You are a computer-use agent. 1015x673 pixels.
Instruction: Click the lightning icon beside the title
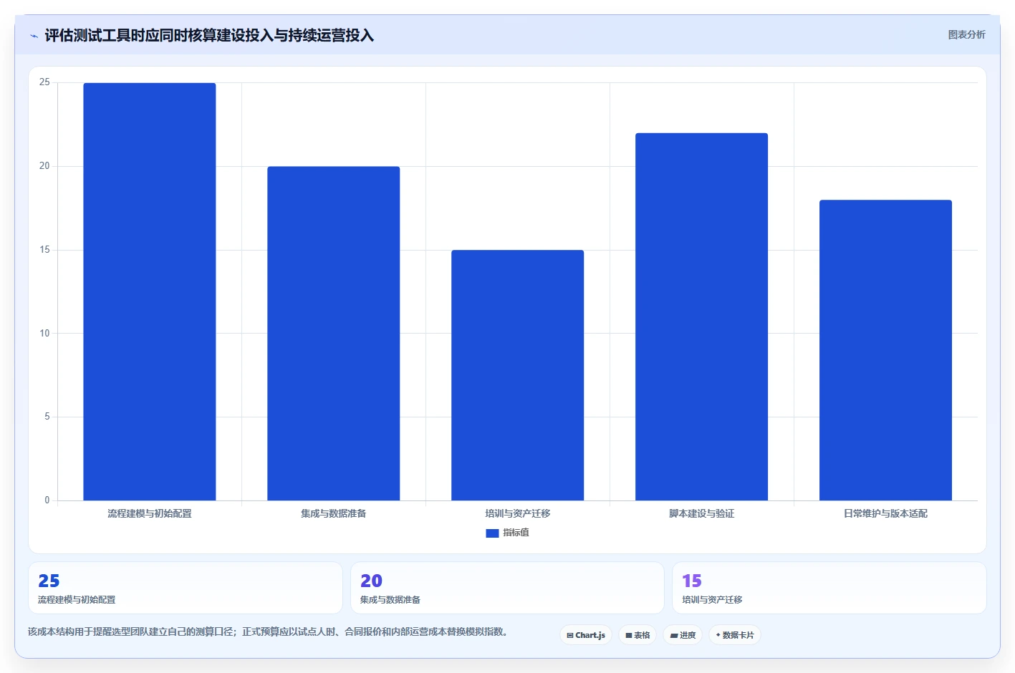pyautogui.click(x=34, y=36)
